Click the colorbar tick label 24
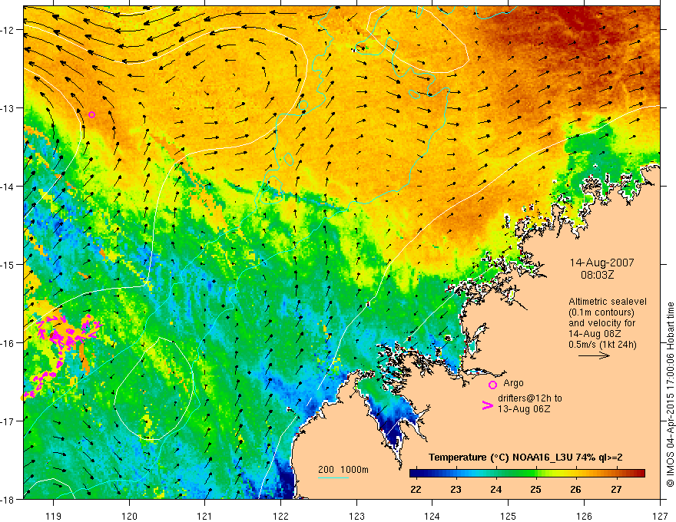 (495, 489)
